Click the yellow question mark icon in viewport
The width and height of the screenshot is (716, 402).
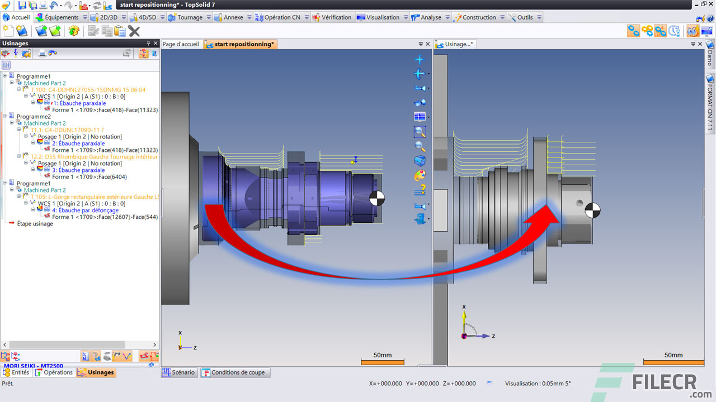pyautogui.click(x=420, y=190)
